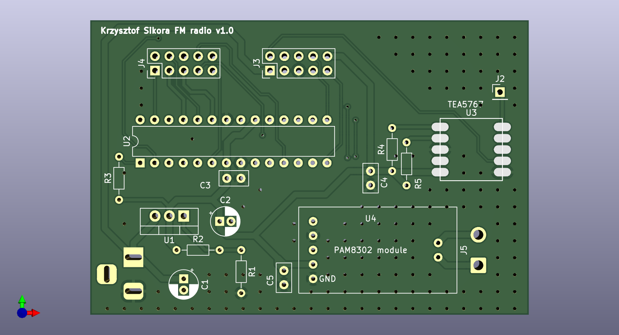This screenshot has width=619, height=335.
Task: Select the J4 reference label
Action: point(141,63)
